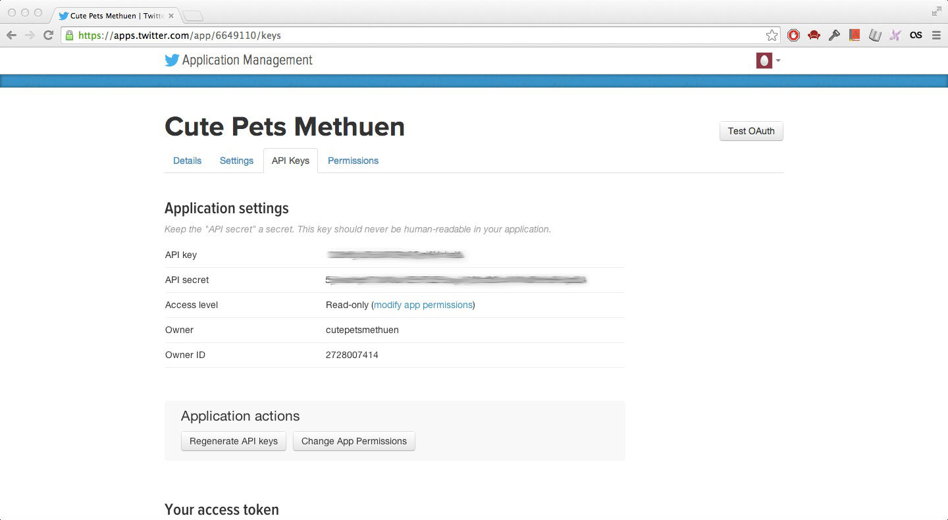Viewport: 948px width, 520px height.
Task: Switch to the Permissions tab
Action: tap(353, 161)
